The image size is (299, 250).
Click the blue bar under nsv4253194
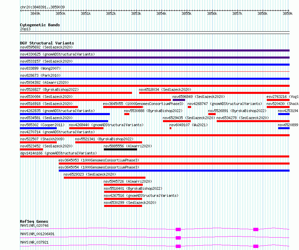284,114
